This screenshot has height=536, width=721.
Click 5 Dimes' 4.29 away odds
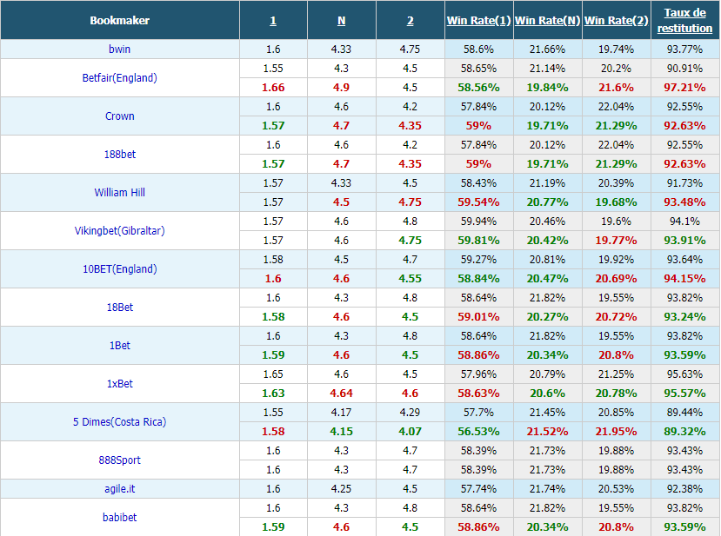[411, 412]
